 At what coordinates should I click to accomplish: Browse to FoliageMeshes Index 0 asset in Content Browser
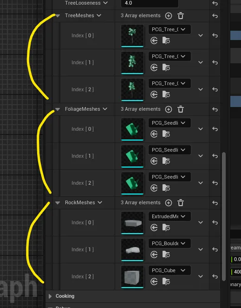[166, 134]
